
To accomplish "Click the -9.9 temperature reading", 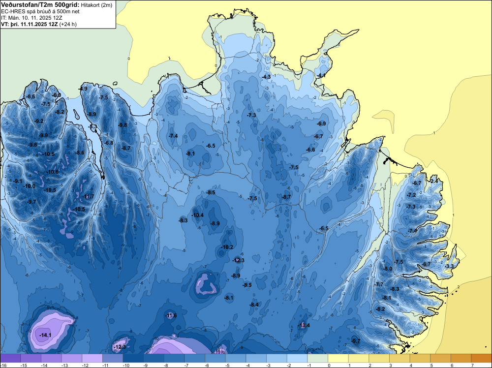I will click(x=43, y=135).
